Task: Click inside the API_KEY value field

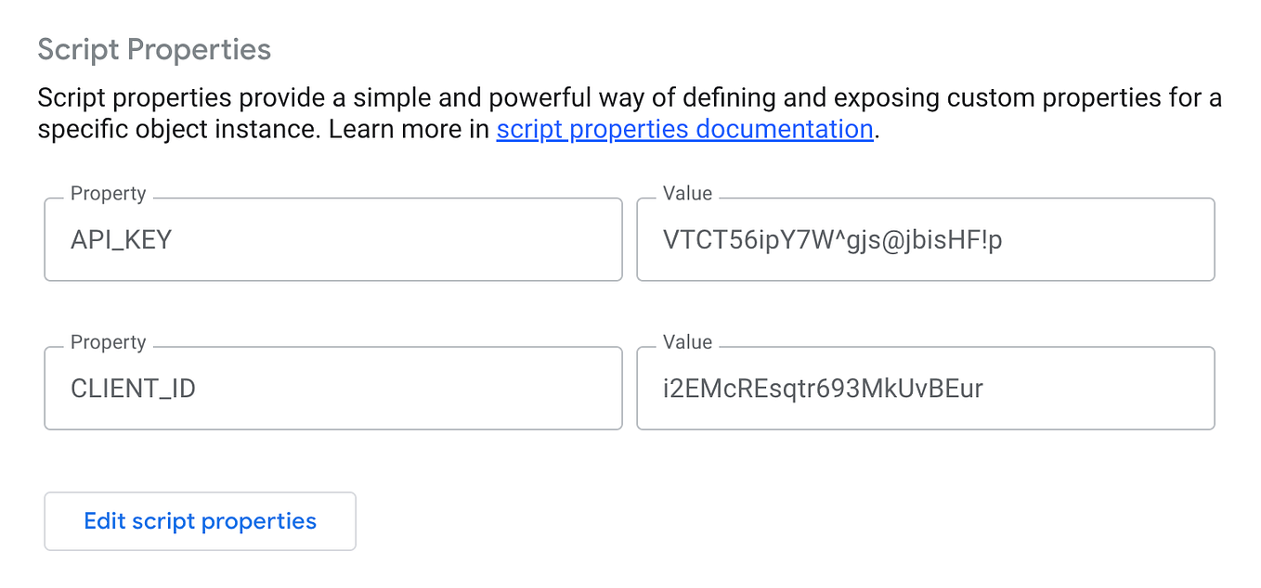Action: (x=926, y=239)
